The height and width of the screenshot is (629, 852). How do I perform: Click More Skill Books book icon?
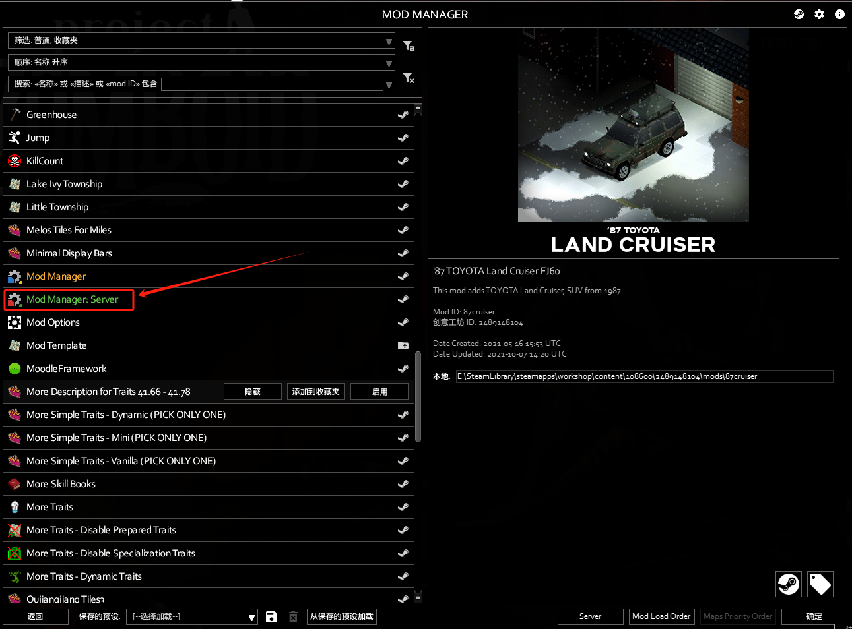(x=15, y=484)
